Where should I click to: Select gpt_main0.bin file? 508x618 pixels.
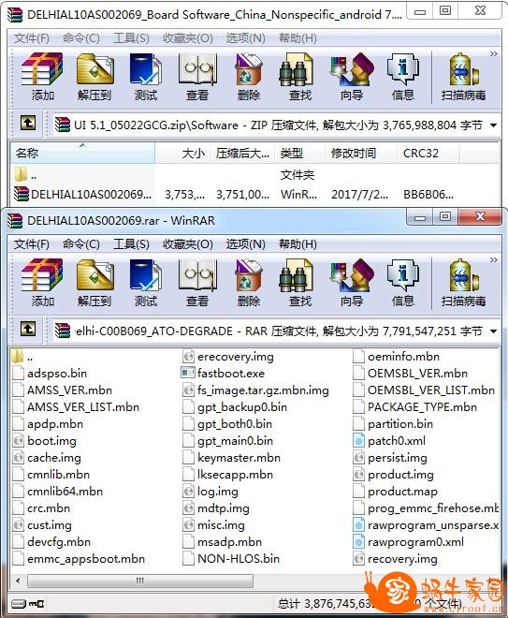click(x=228, y=441)
